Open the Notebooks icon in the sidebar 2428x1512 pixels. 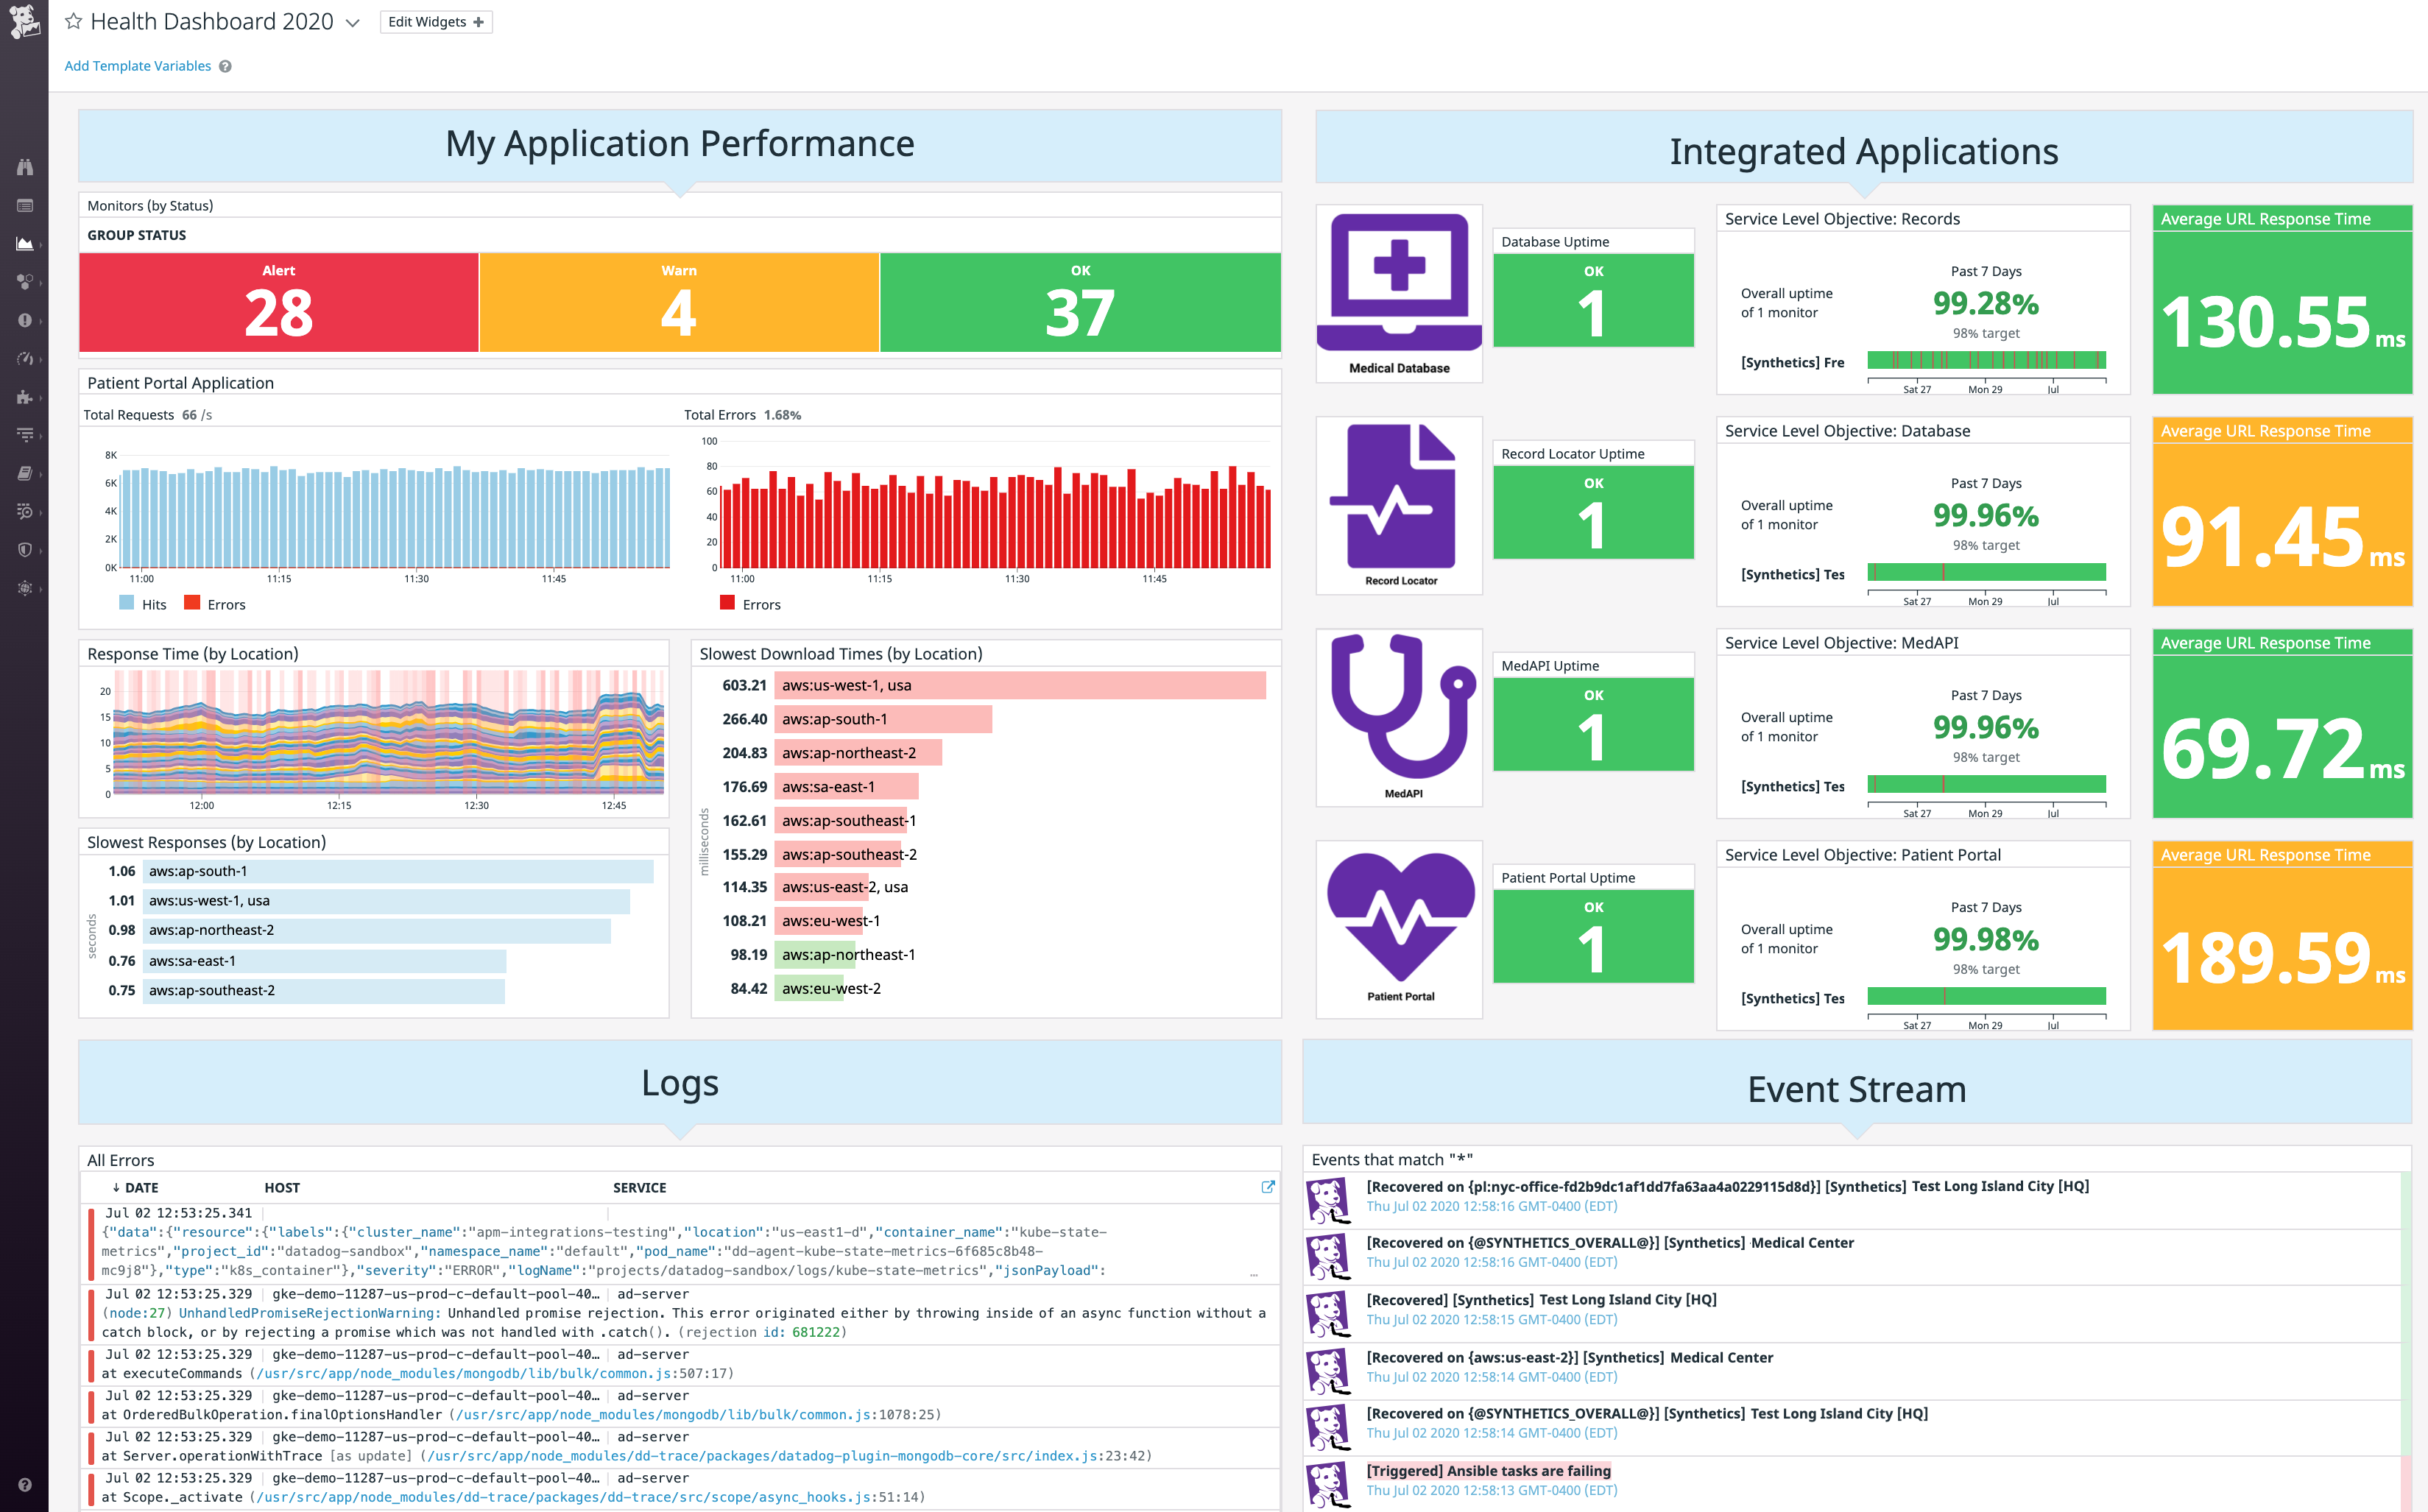point(25,472)
